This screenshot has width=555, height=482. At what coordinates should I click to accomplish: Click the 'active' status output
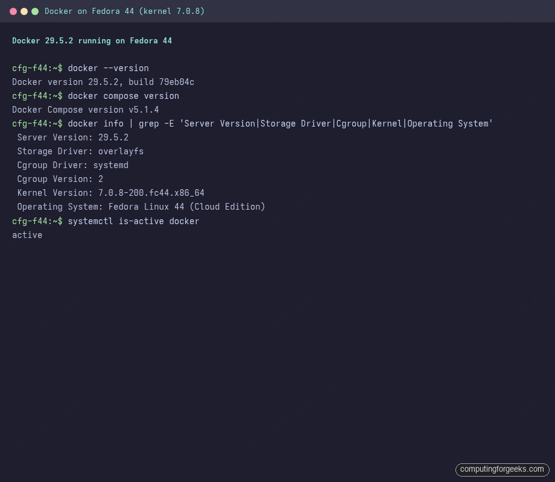pyautogui.click(x=27, y=235)
